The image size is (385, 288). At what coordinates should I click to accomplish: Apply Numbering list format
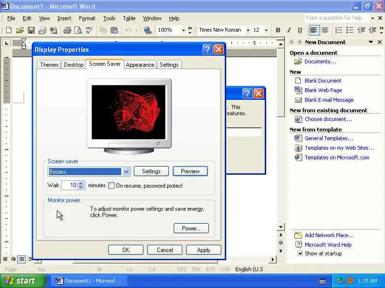tap(339, 30)
